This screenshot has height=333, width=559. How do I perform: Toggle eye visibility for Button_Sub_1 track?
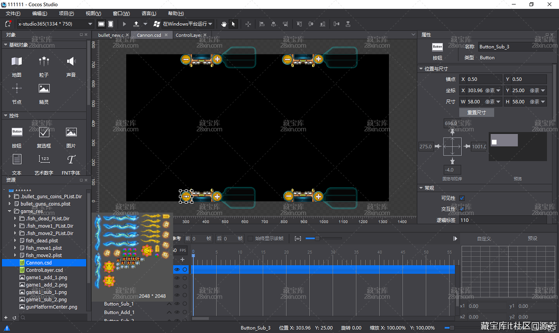[177, 304]
